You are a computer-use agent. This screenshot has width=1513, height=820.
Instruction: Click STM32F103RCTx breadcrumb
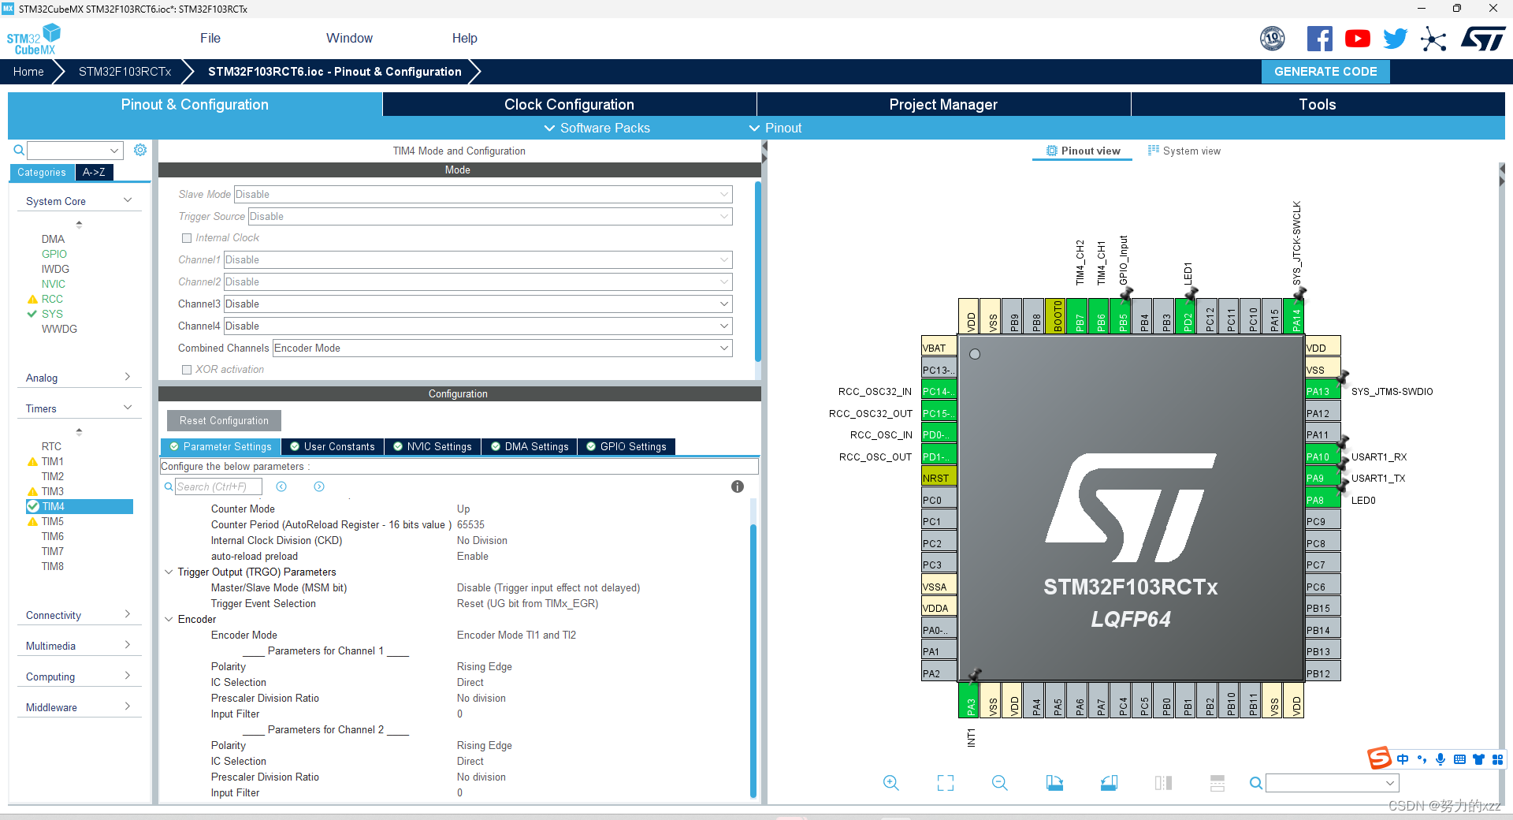(125, 72)
